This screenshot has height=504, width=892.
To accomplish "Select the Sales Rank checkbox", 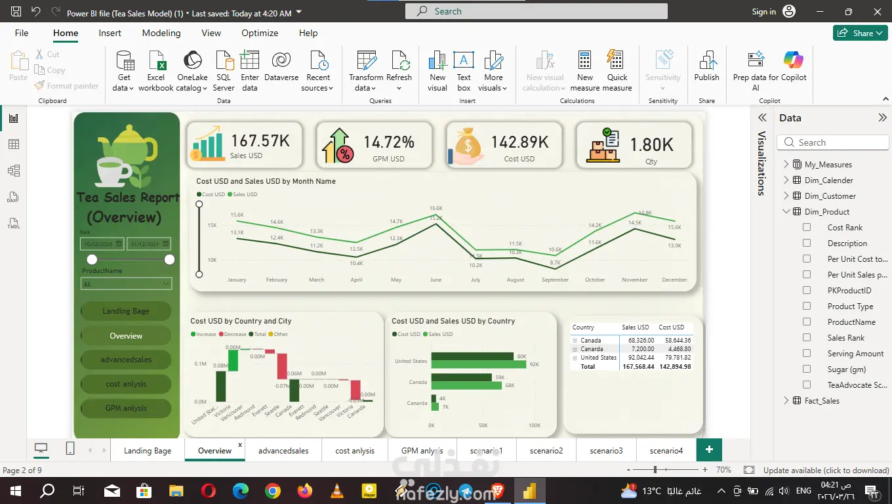I will click(807, 337).
